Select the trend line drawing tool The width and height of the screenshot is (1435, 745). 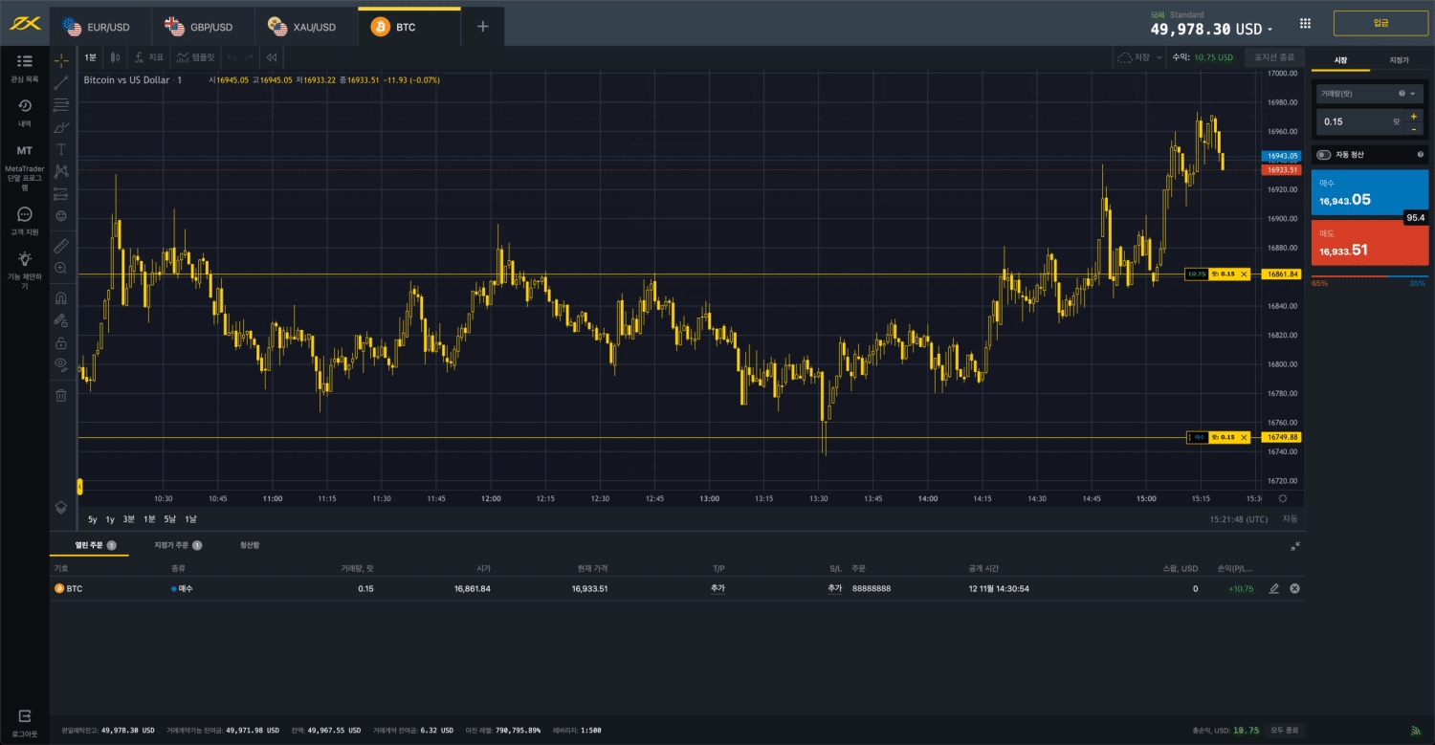pos(61,83)
